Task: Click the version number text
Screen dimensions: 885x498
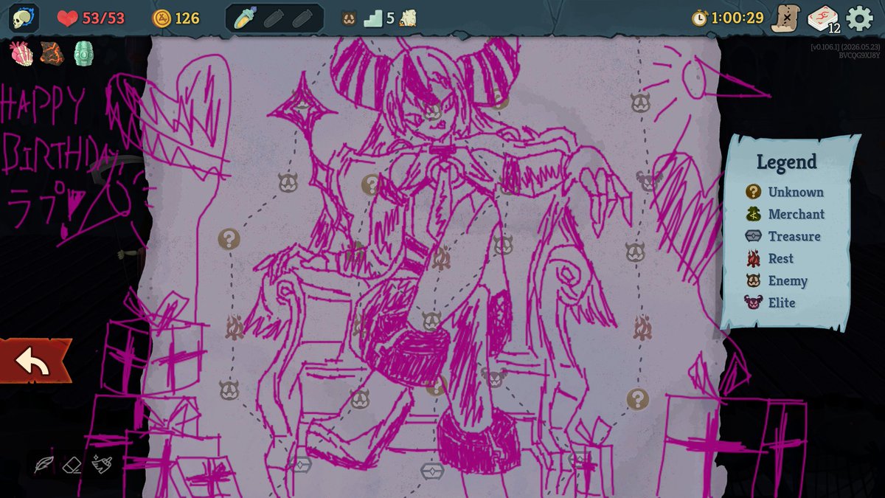Action: [844, 46]
